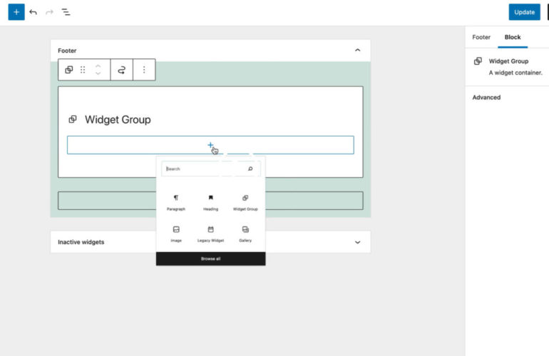The image size is (549, 356).
Task: Click the redo arrow icon
Action: pos(49,12)
